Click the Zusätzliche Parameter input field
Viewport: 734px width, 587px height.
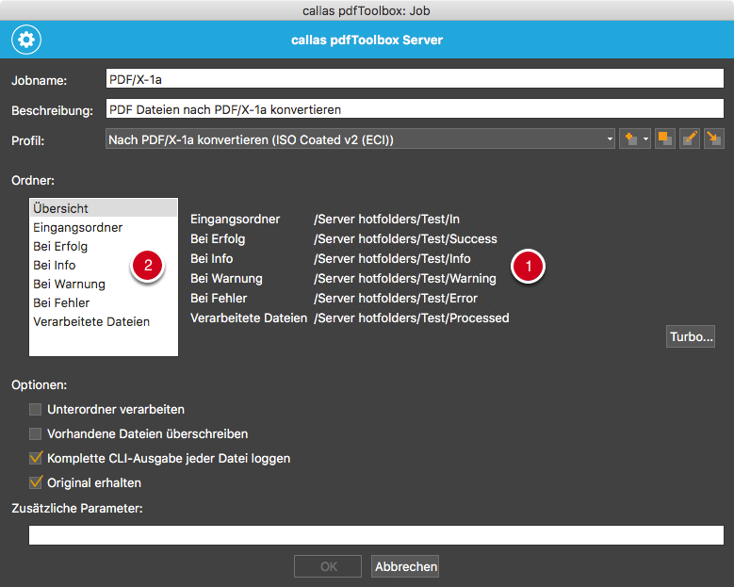coord(376,534)
